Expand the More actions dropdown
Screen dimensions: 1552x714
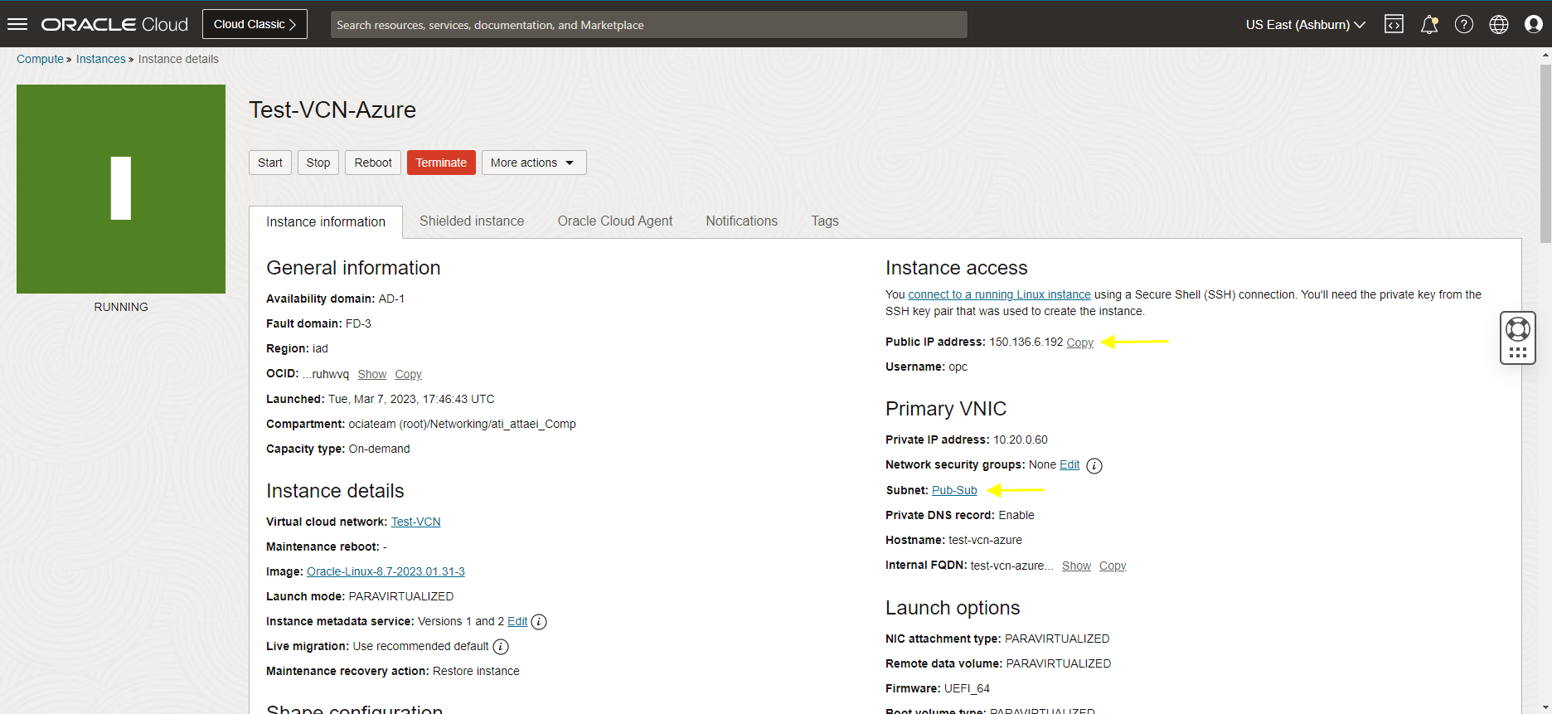(x=534, y=163)
